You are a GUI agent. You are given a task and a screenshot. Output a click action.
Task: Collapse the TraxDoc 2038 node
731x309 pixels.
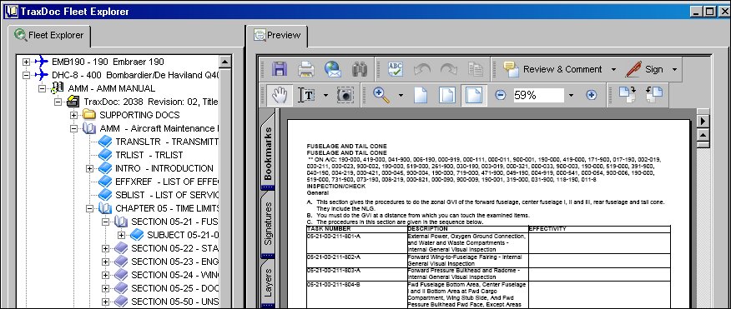(58, 102)
